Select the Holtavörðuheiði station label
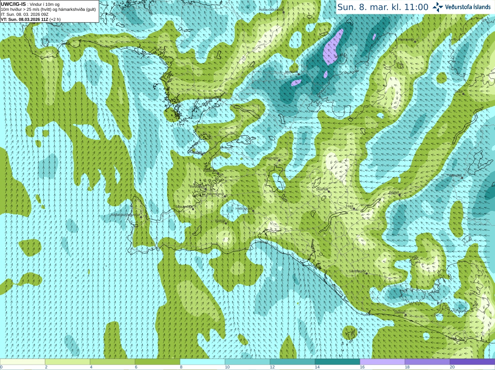 coord(271,9)
